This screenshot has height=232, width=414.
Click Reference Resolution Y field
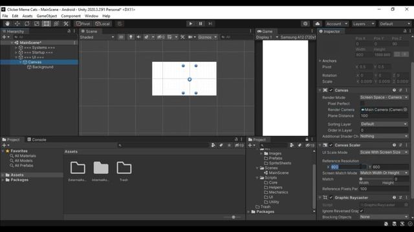click(391, 167)
